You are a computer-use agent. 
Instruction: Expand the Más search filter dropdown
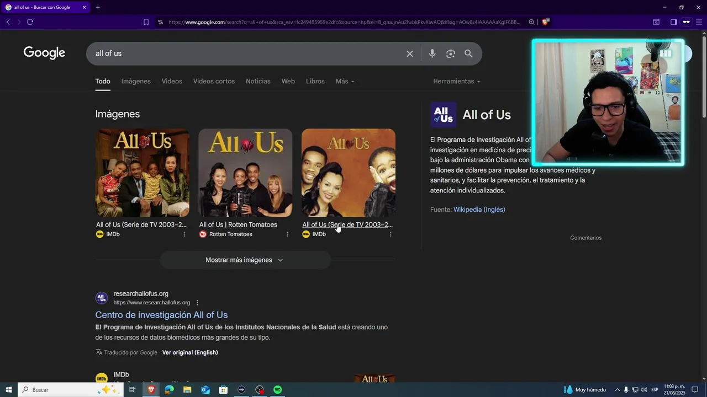(345, 81)
